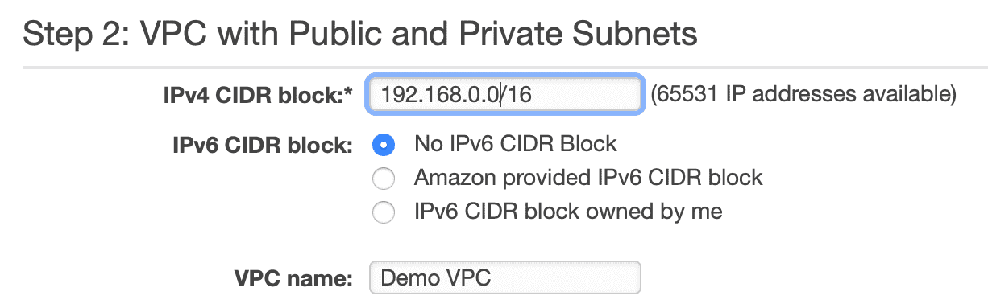Image resolution: width=988 pixels, height=304 pixels.
Task: Select IPv6 CIDR block owned by me radio
Action: click(384, 213)
